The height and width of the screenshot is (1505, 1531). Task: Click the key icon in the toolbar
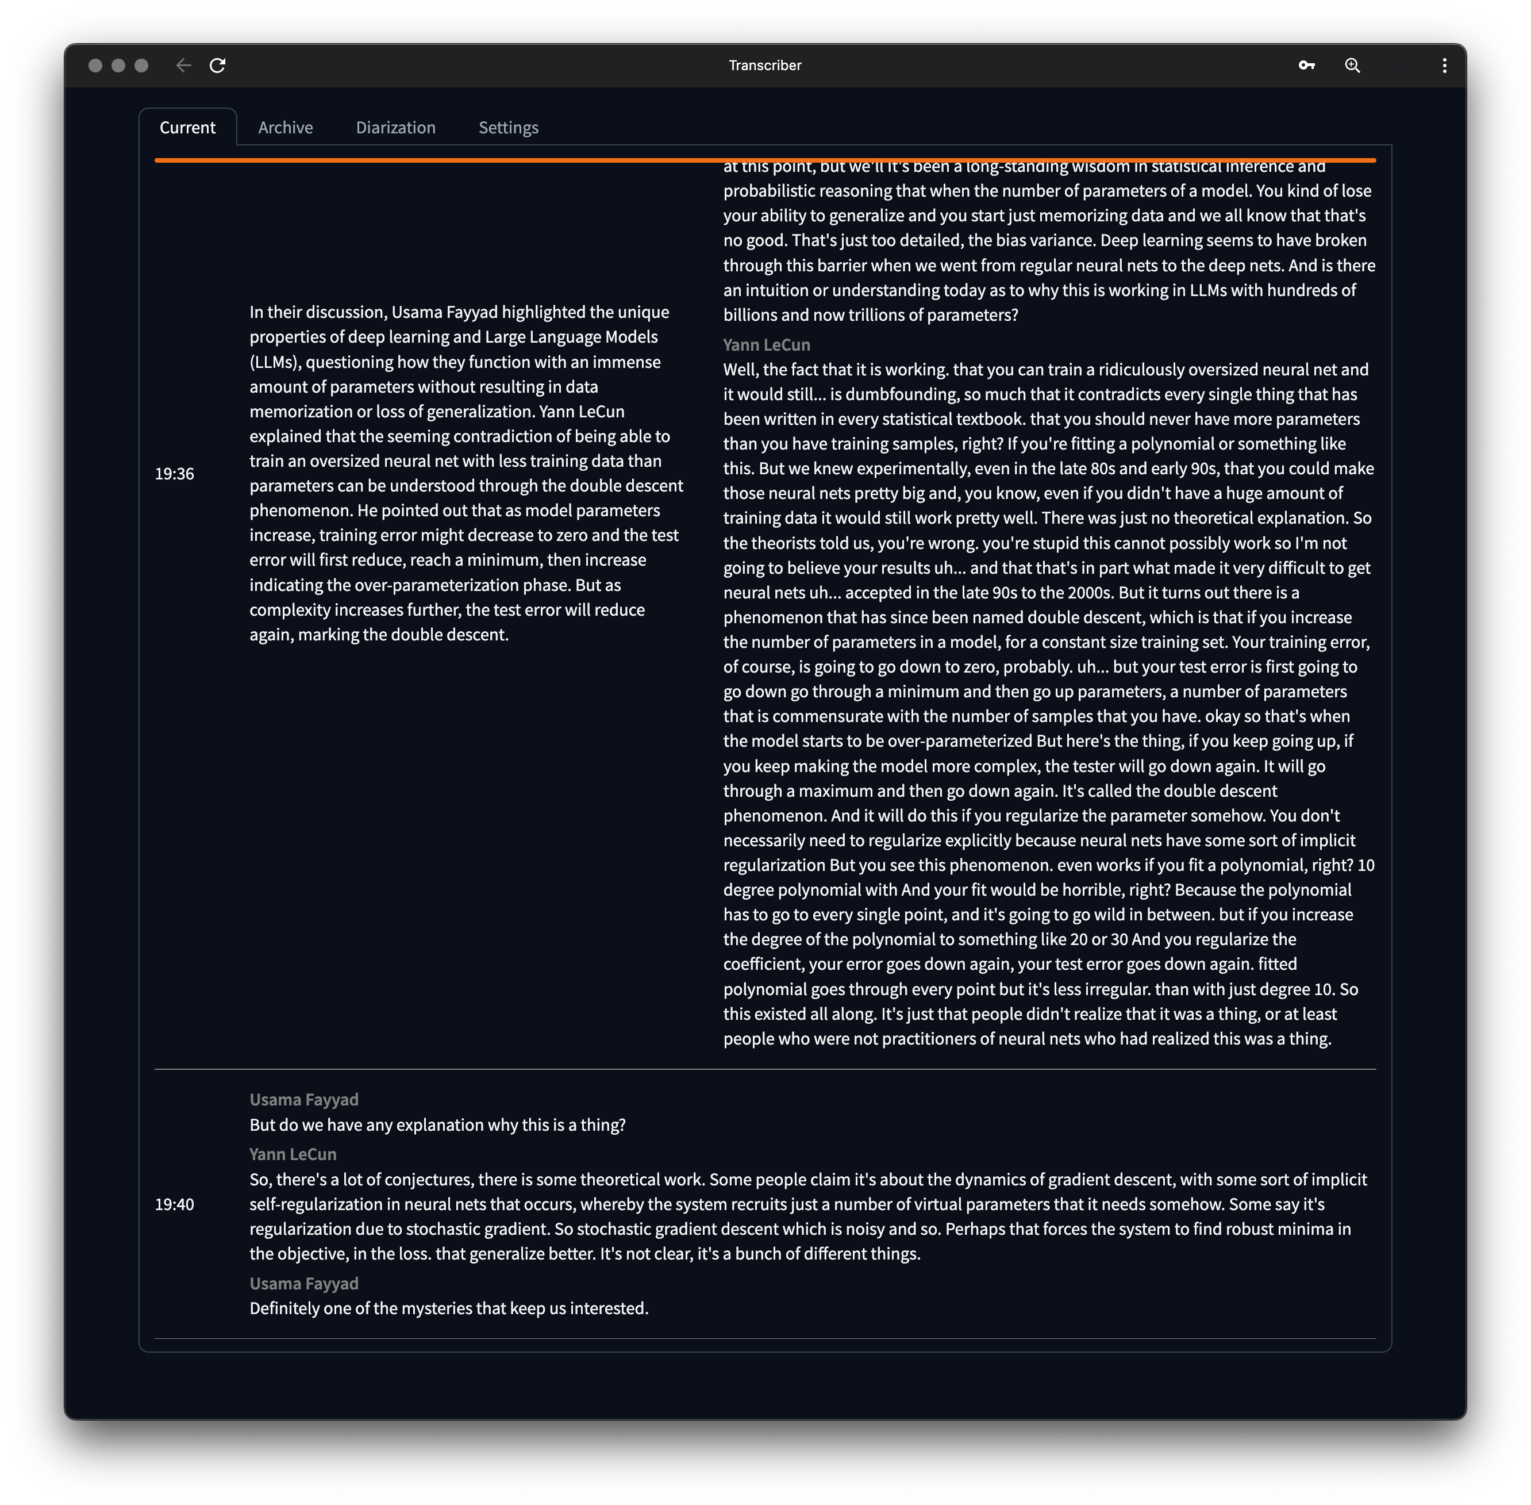tap(1306, 66)
